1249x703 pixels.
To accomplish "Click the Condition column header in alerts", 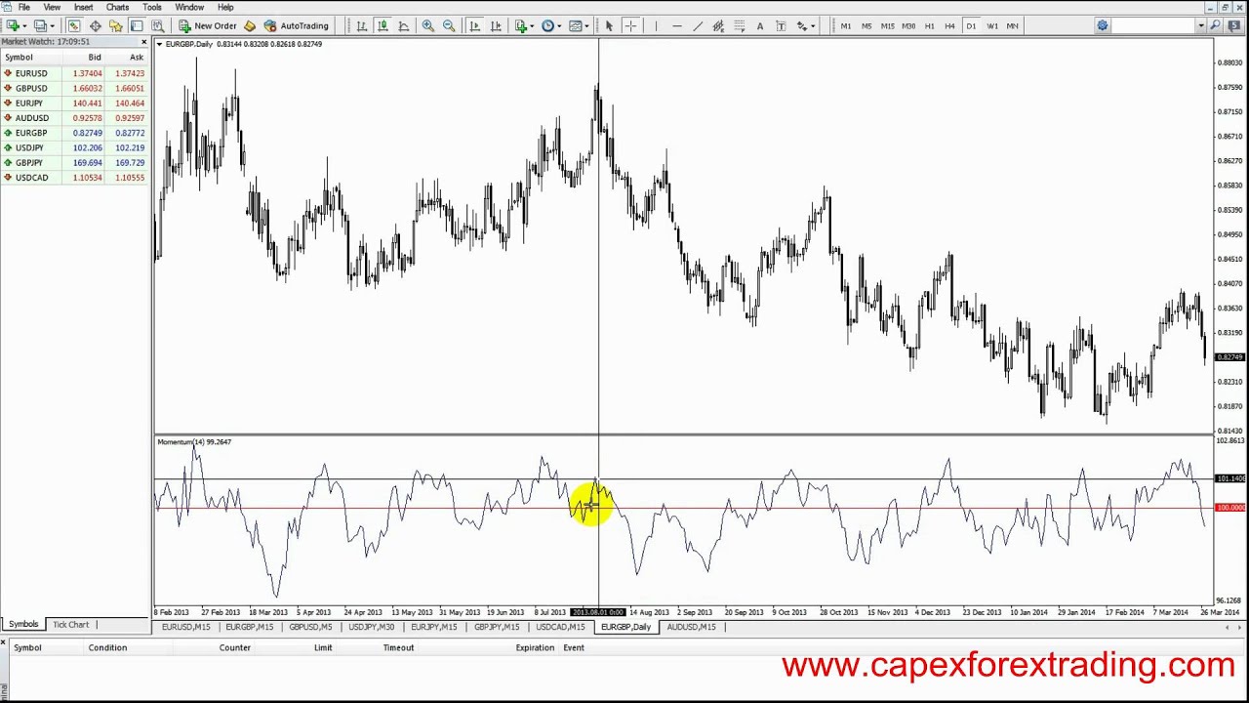I will click(107, 647).
